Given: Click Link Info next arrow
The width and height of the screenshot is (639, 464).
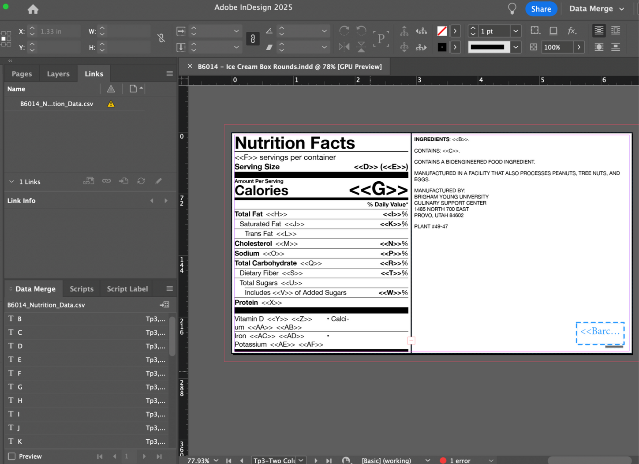Looking at the screenshot, I should coord(166,201).
